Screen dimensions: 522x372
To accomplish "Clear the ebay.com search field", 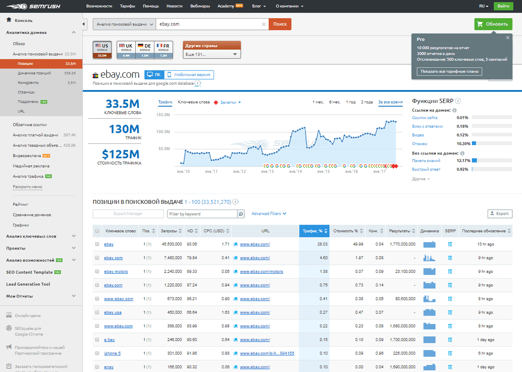I will pos(264,24).
